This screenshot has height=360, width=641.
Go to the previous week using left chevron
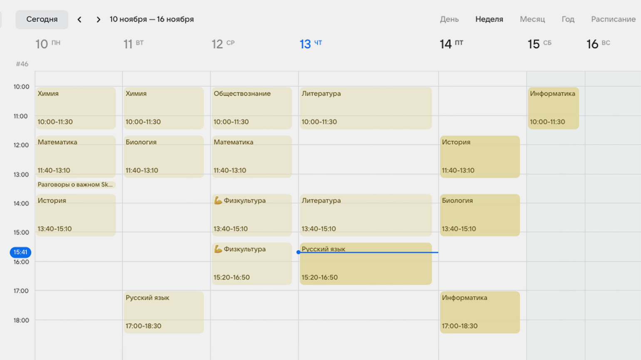tap(80, 20)
